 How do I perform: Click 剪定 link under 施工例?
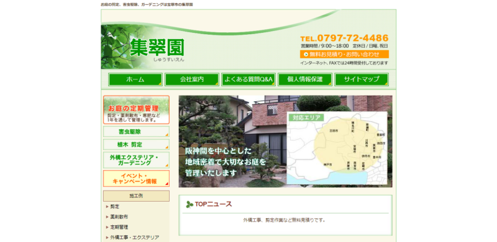click(115, 207)
